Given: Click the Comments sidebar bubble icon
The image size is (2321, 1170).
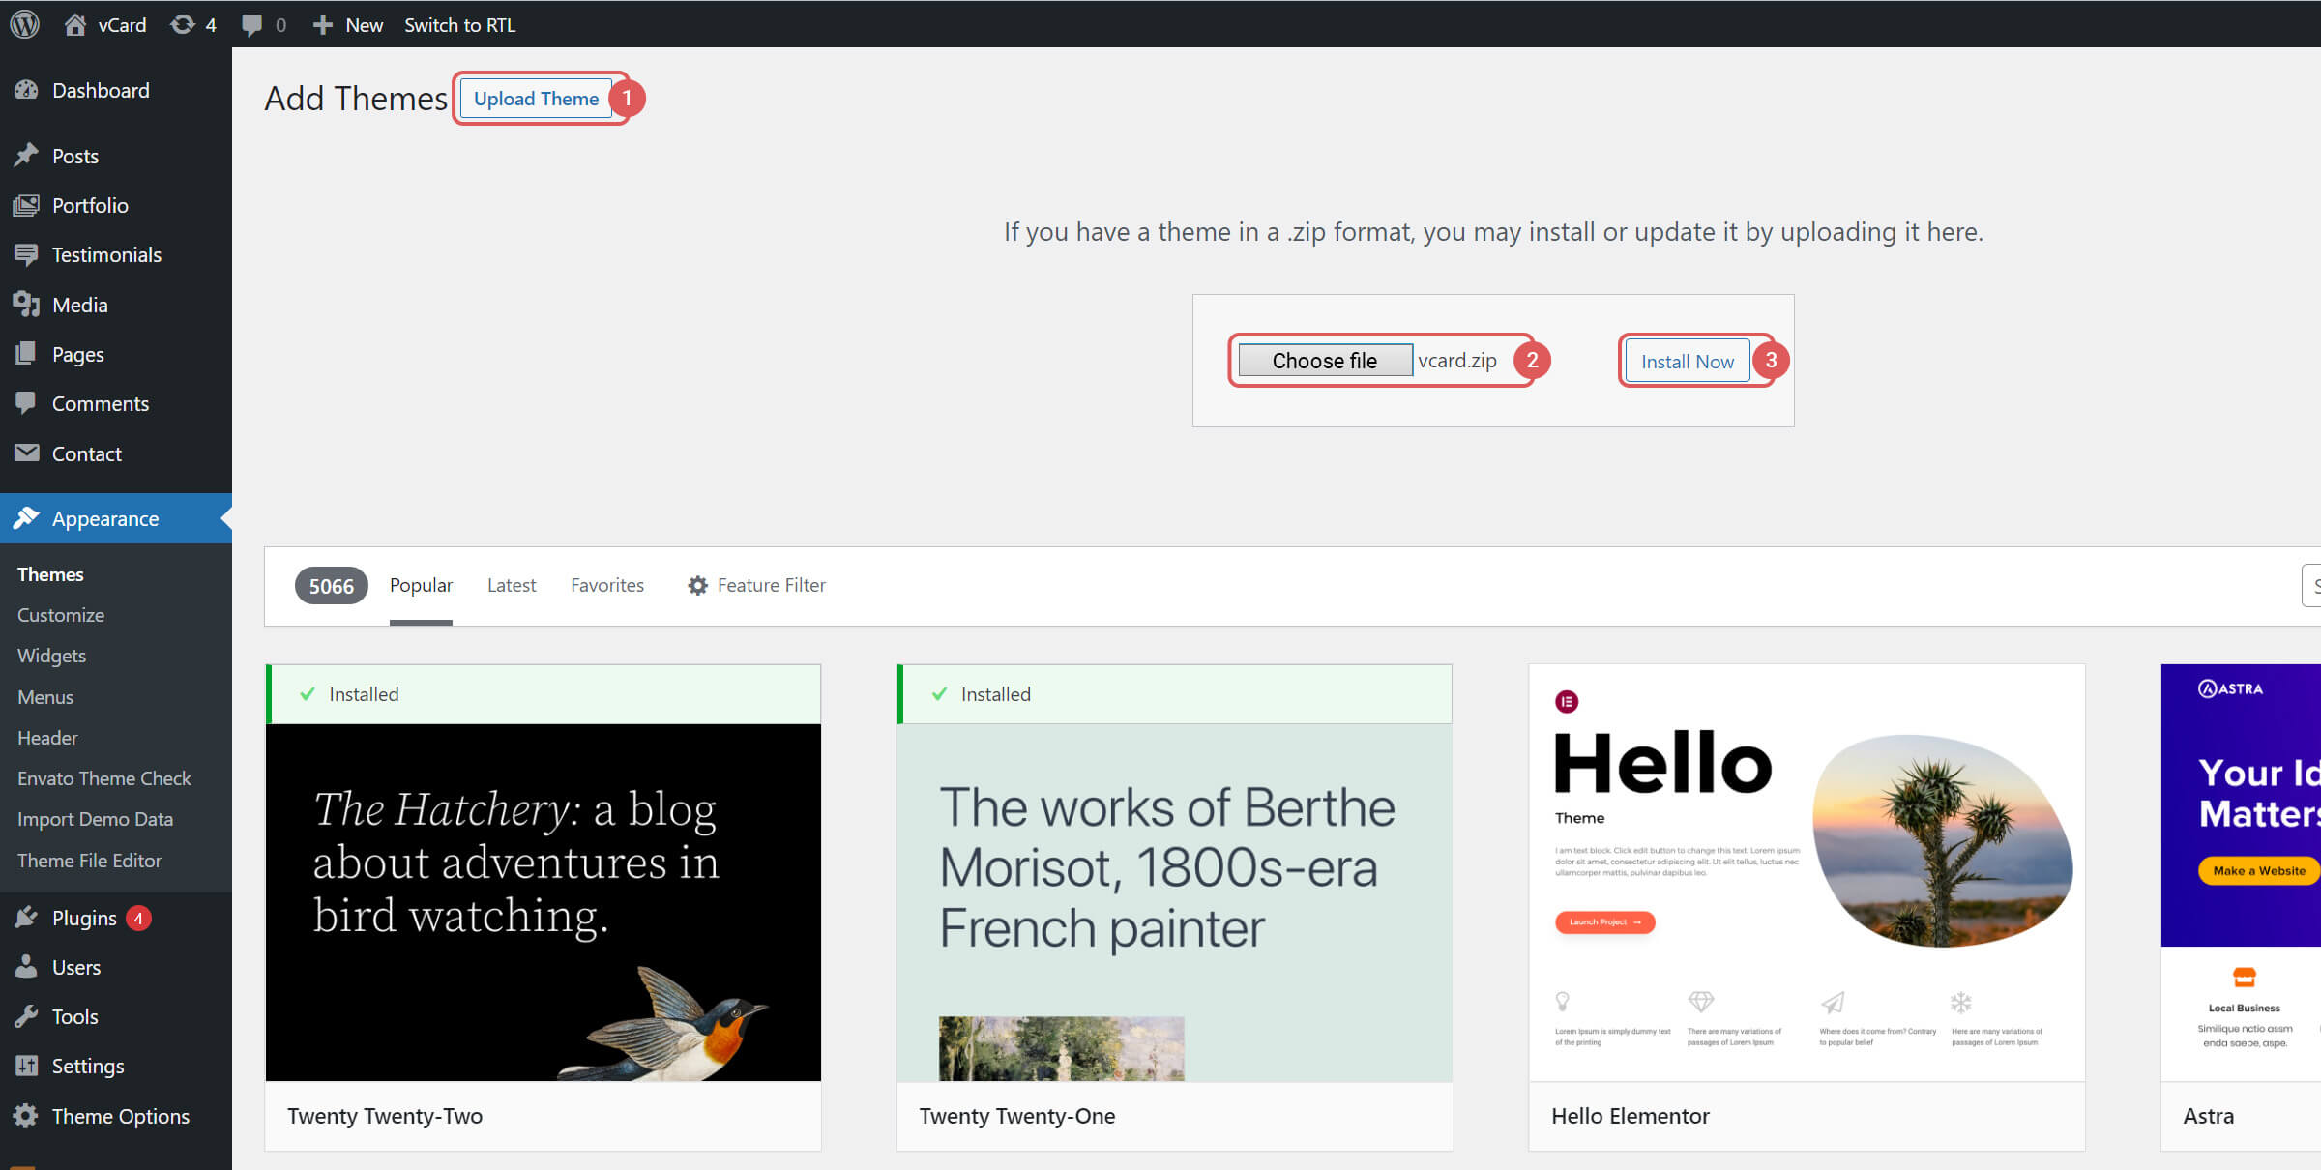Looking at the screenshot, I should click(26, 403).
